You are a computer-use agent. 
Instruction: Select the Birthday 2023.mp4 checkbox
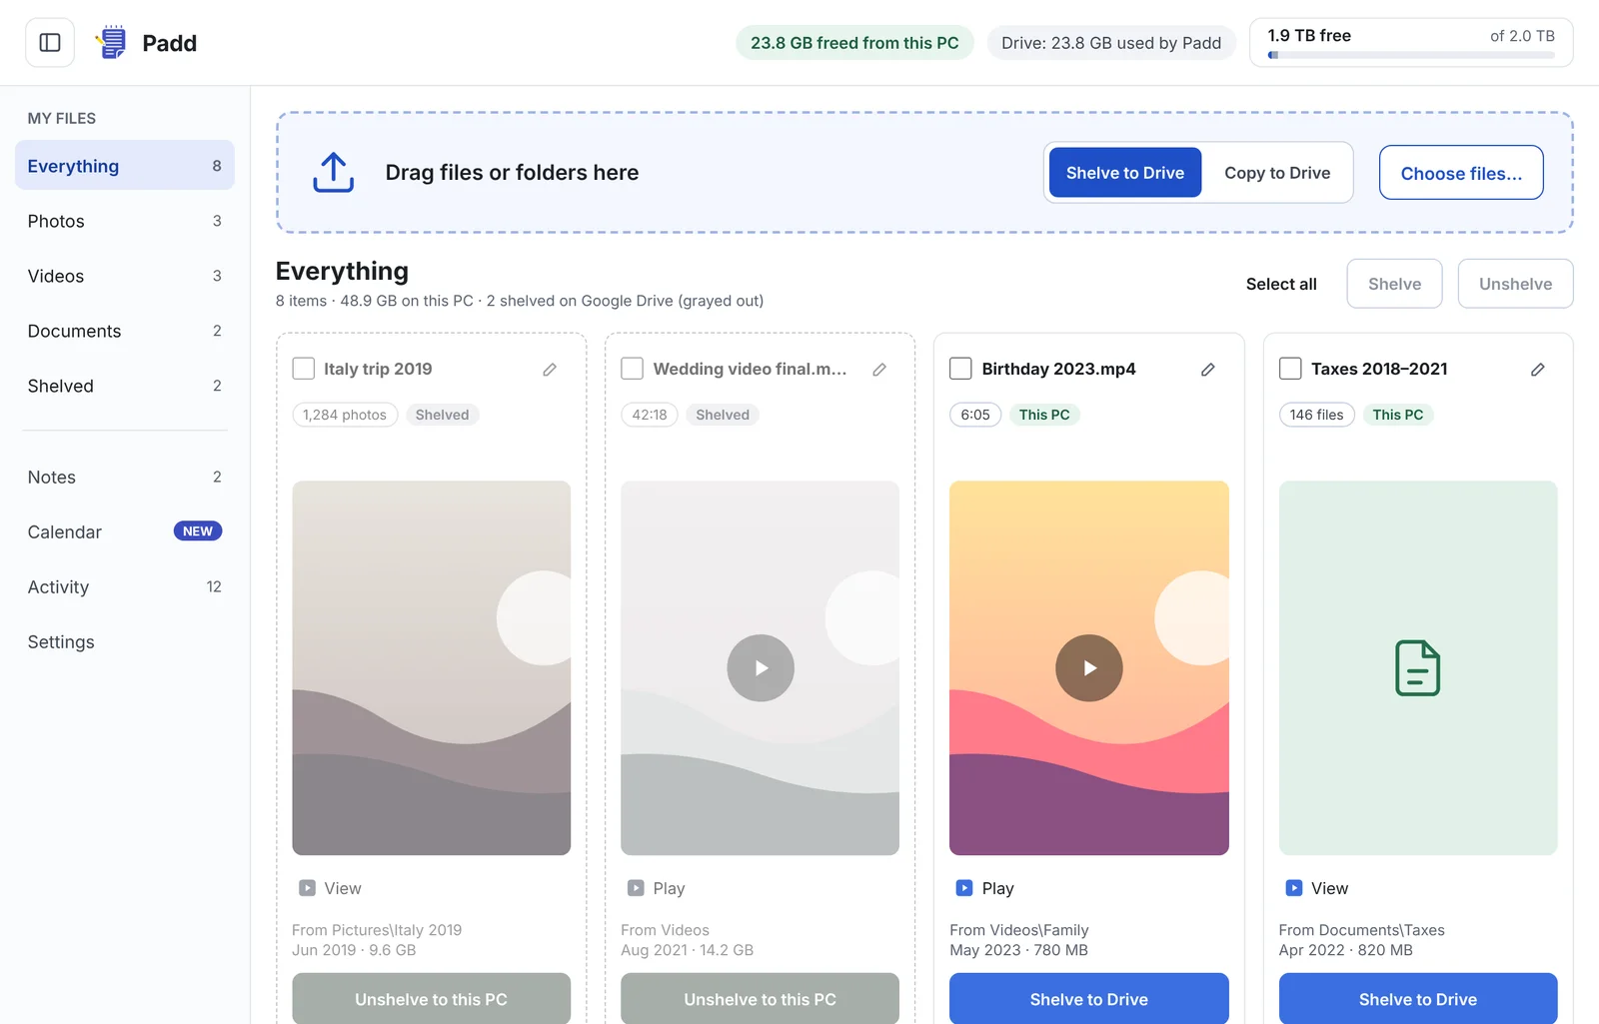[961, 369]
